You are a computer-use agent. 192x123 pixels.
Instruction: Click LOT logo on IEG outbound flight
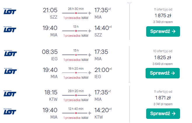pos(10,53)
